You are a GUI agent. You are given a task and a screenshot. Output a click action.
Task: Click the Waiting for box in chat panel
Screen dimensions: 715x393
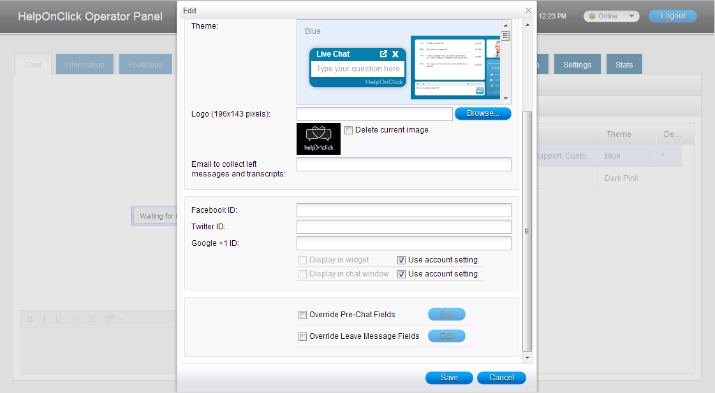click(155, 216)
